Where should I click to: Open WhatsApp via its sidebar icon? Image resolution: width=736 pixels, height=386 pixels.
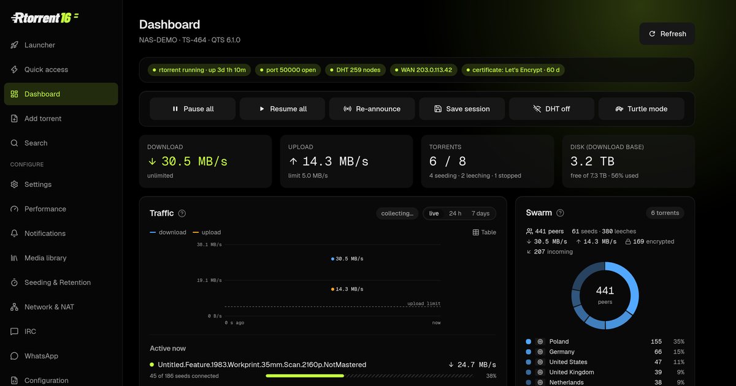click(14, 356)
